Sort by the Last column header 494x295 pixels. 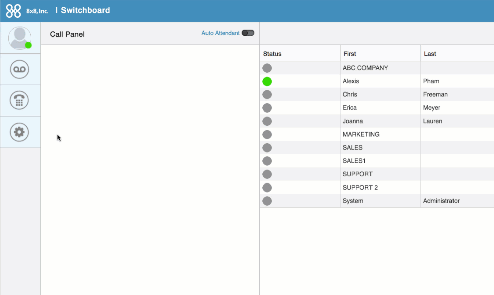(x=430, y=54)
